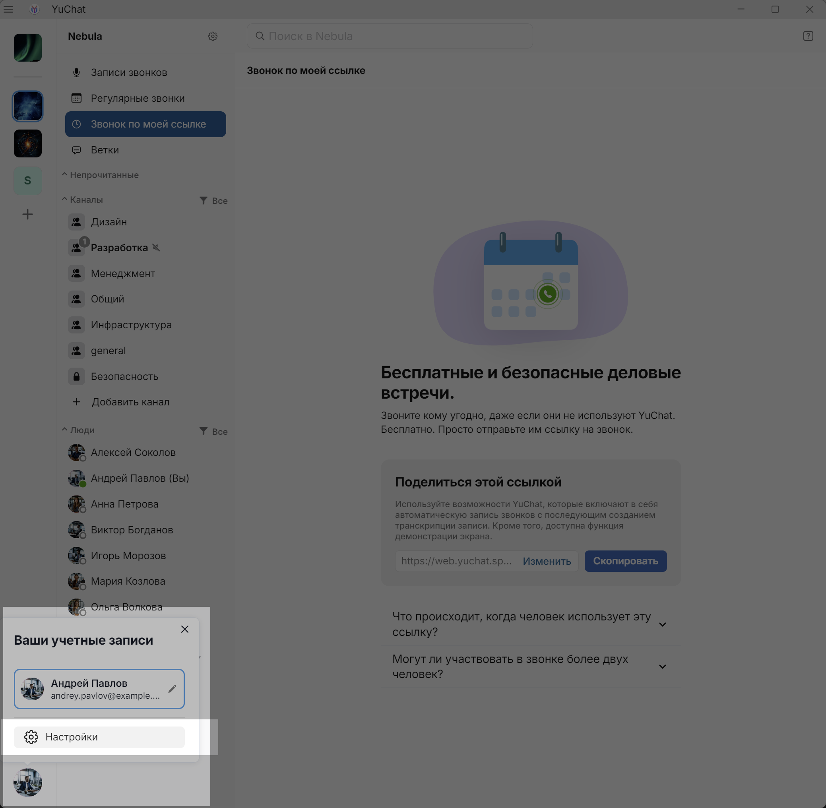Screen dimensions: 826x808
Task: Click muted bell icon next to Разработка
Action: pos(156,247)
